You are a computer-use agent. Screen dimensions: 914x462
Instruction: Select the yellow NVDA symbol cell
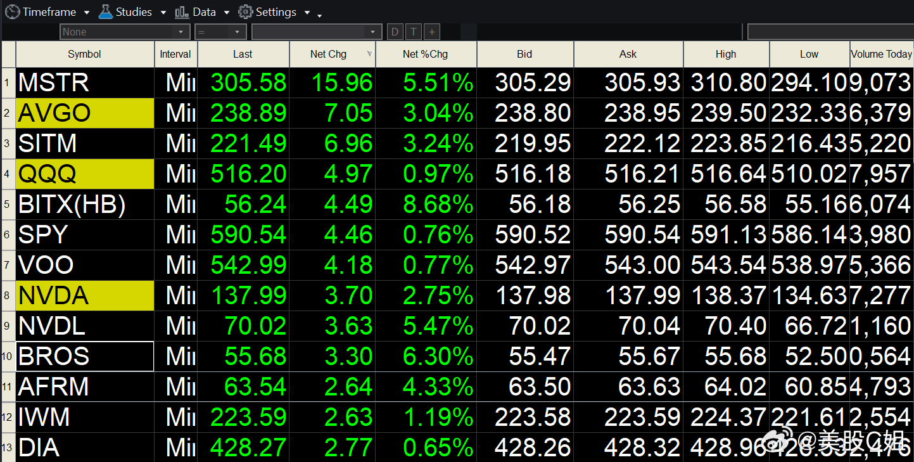tap(85, 295)
